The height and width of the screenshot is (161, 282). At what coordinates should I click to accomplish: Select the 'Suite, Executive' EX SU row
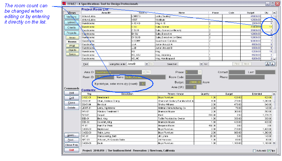177,34
